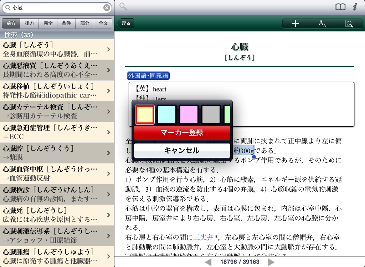This screenshot has height=267, width=365.
Task: Open the bookmarks book icon
Action: point(340,7)
